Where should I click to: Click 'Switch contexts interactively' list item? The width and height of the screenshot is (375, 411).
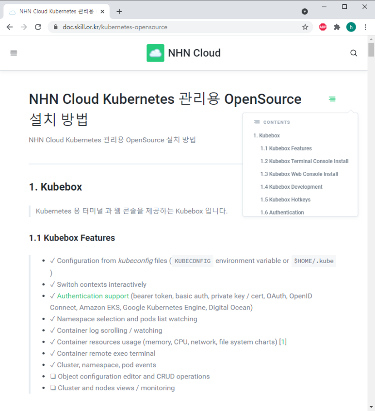point(101,284)
